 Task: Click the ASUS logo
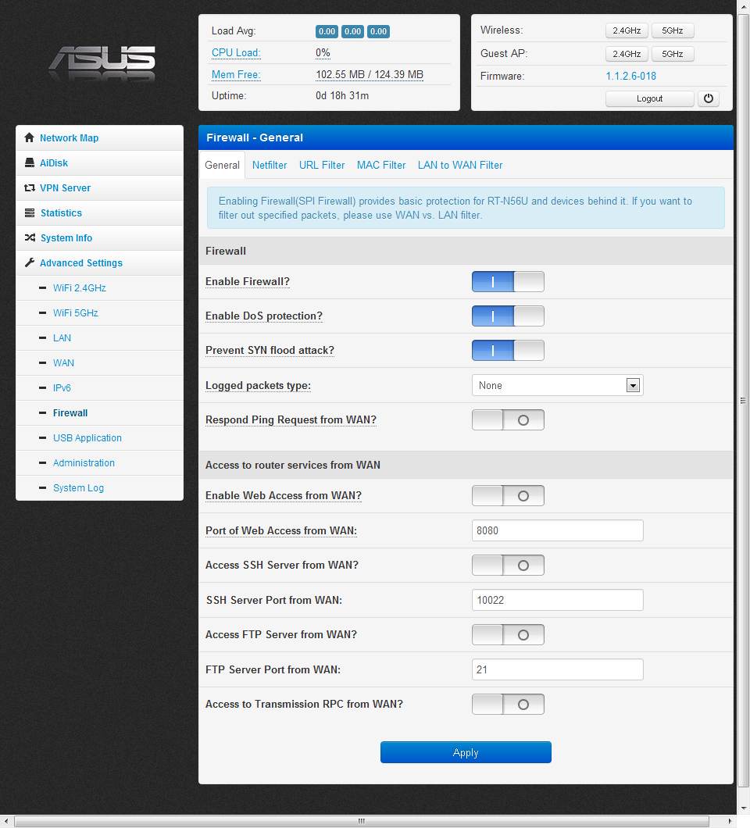point(102,62)
